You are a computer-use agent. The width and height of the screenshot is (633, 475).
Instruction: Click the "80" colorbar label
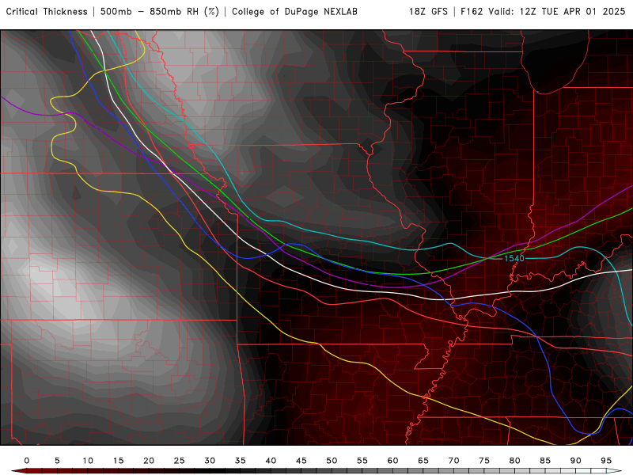515,461
